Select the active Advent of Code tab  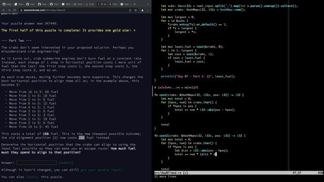click(x=101, y=4)
